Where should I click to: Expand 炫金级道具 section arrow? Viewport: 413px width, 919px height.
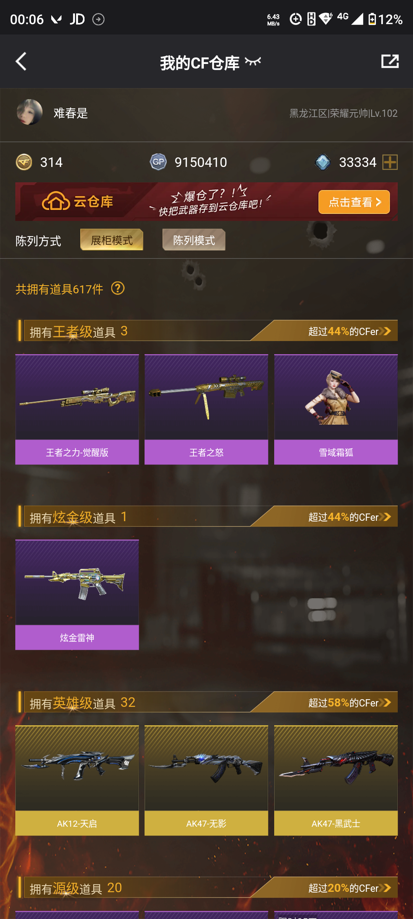coord(386,517)
